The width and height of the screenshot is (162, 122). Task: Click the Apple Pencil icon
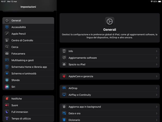pos(7,34)
